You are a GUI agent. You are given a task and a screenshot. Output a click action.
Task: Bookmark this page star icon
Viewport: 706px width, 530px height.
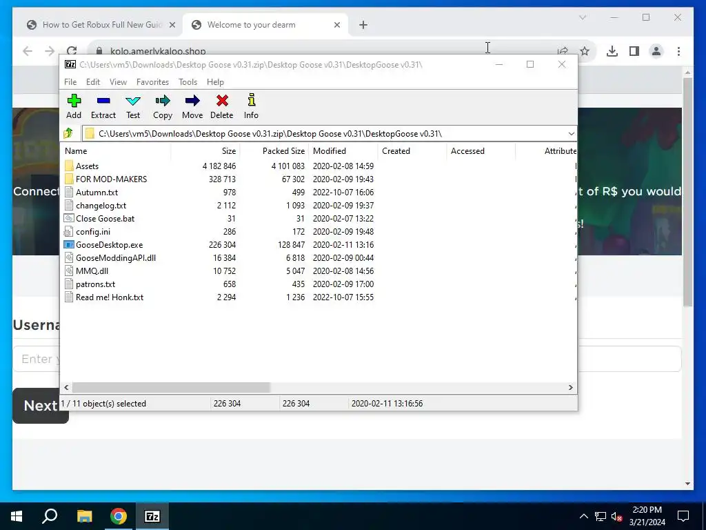point(585,51)
